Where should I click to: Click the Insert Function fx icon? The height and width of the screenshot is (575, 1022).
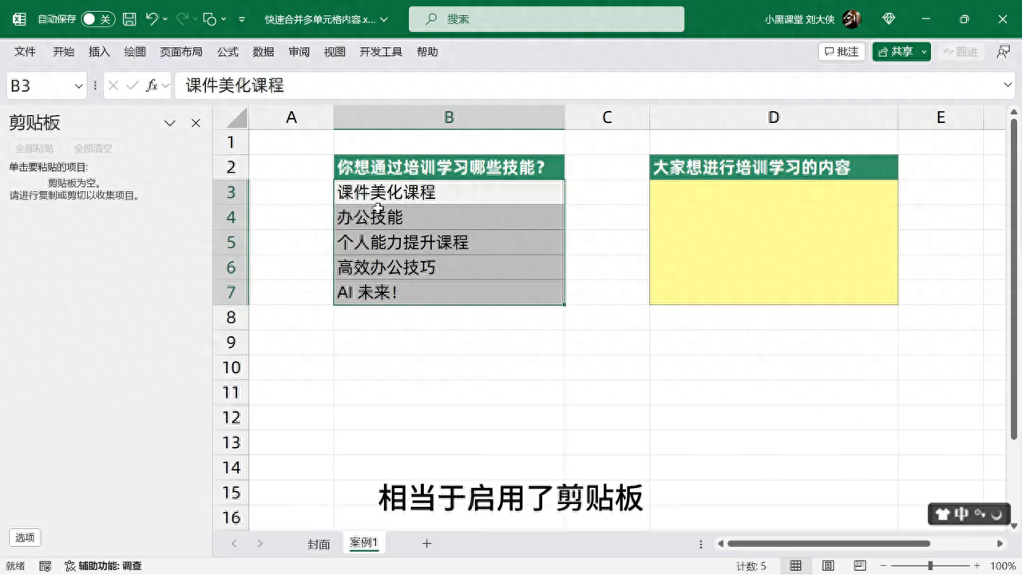click(x=152, y=85)
